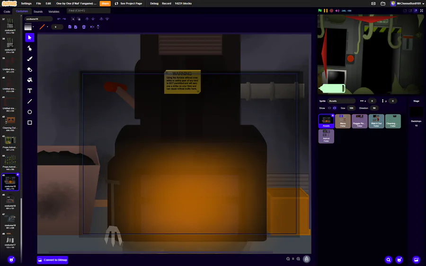Viewport: 426px width, 266px height.
Task: Enter fullscreen stage mode
Action: [421, 10]
